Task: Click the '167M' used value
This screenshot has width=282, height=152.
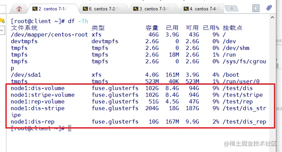Action: [x=172, y=122]
